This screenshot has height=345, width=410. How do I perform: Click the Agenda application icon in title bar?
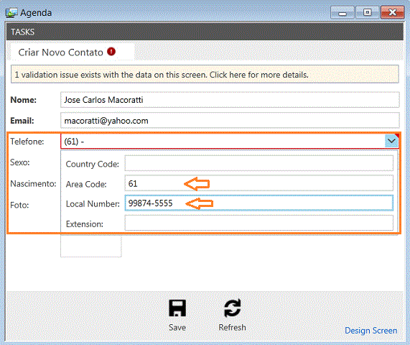11,12
